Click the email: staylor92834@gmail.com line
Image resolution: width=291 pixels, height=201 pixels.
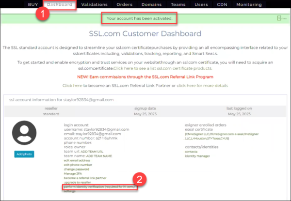92,134
